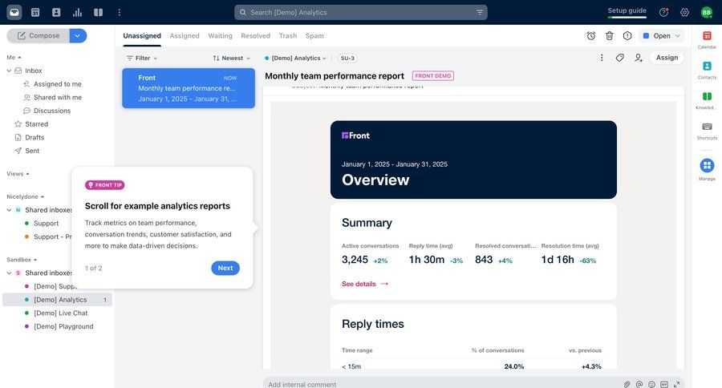Switch to the Trash tab
This screenshot has height=388, width=722.
tap(288, 36)
